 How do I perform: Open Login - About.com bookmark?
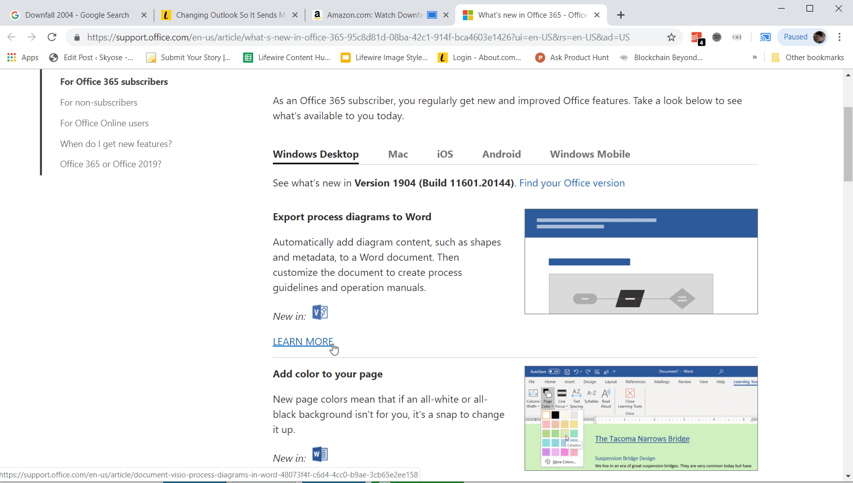tap(480, 58)
